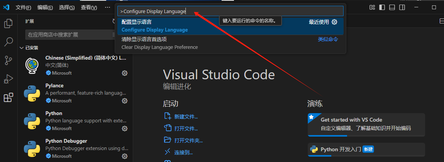
Task: Click the 新建 badge on Python card
Action: [368, 150]
